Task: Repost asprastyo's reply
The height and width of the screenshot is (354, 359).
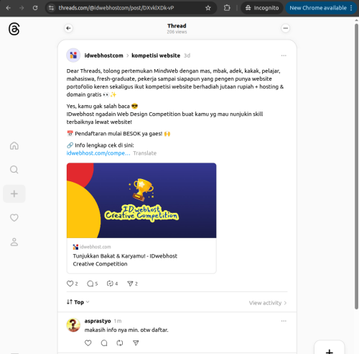Action: tap(120, 343)
